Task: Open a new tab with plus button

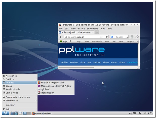Action: [97, 32]
